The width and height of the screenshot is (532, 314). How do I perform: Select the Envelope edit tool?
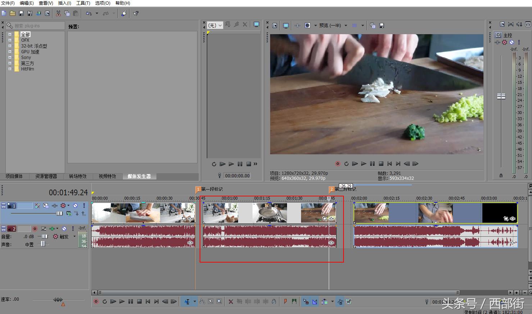(202, 302)
